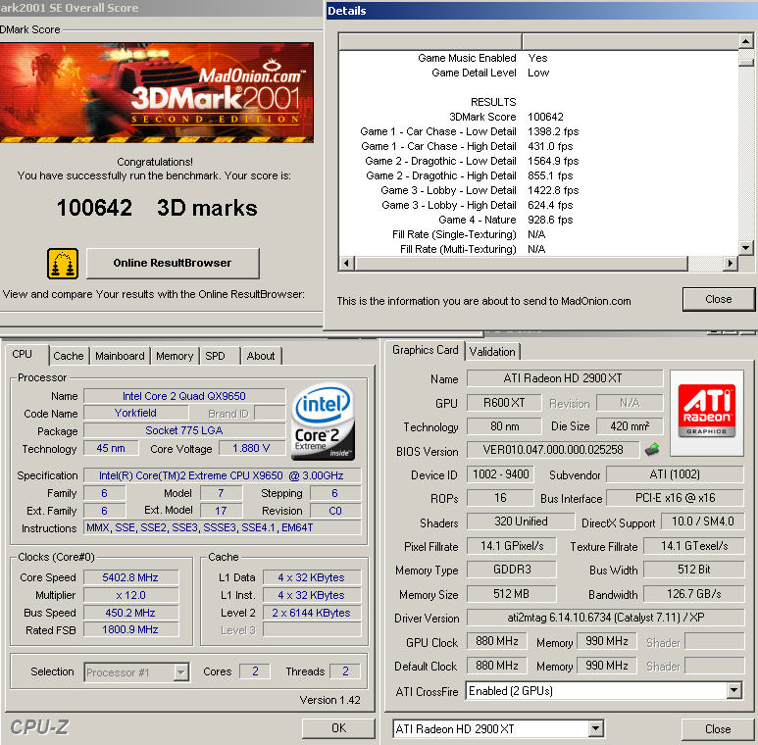Click the Rated FSB 1800.9 MHz field
Viewport: 758px width, 745px height.
[x=130, y=629]
